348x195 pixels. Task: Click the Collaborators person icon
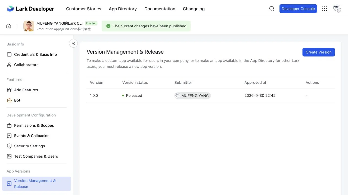coord(9,65)
